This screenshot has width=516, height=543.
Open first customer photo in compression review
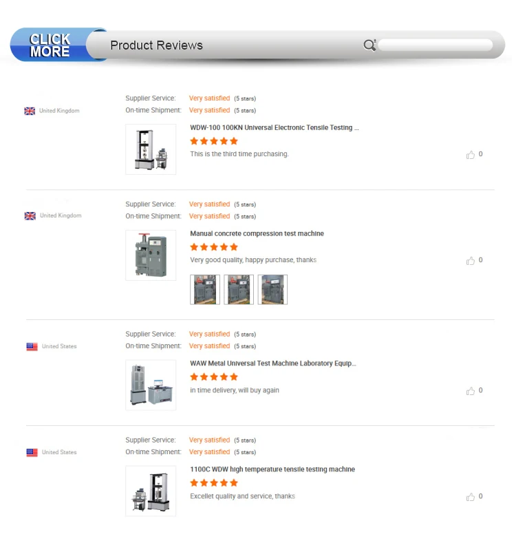(205, 290)
